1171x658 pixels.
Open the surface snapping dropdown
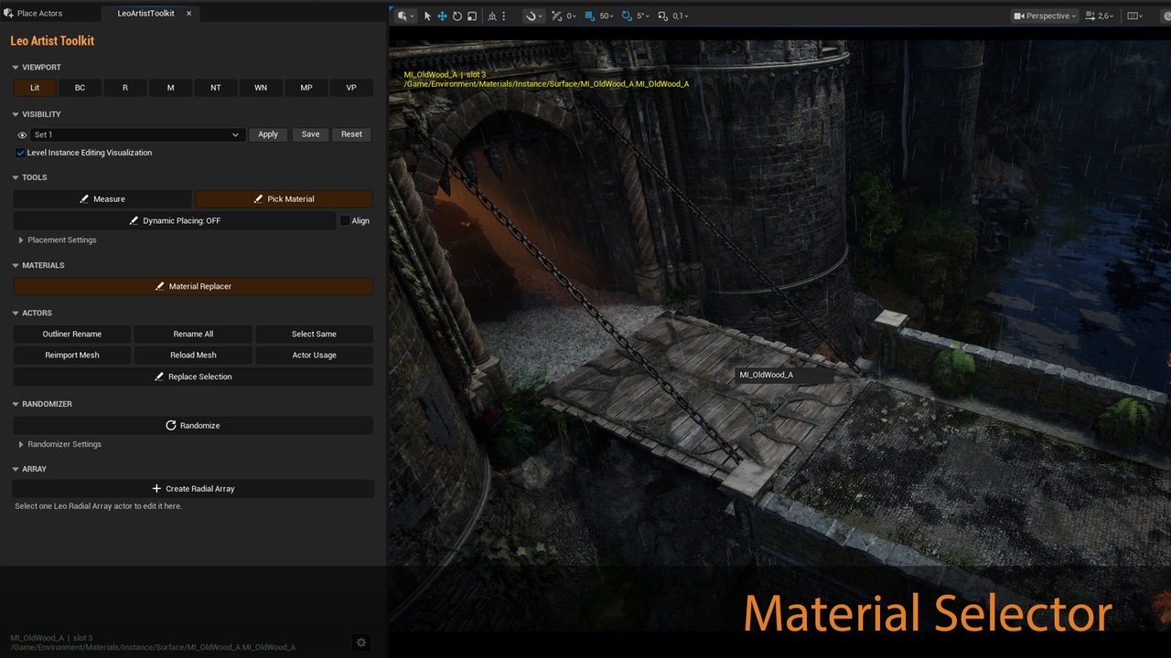click(532, 16)
